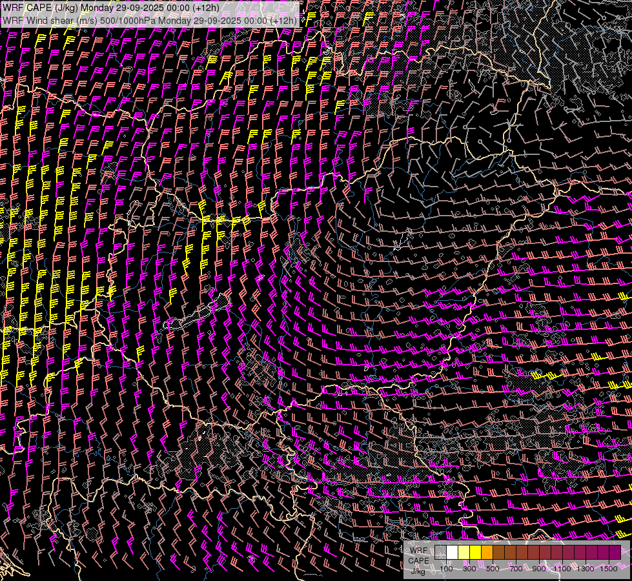The image size is (632, 581).
Task: Select the 300 value on the legend scale
Action: pos(469,569)
